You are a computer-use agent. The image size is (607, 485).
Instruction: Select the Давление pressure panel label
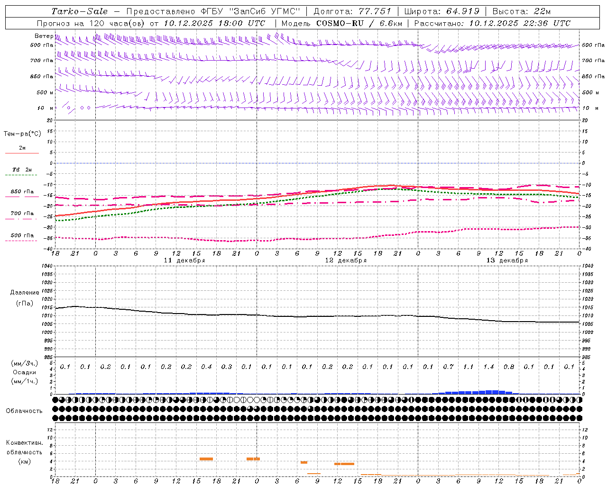(25, 293)
